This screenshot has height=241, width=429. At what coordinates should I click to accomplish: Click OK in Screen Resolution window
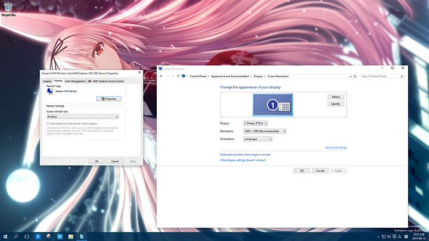[301, 171]
